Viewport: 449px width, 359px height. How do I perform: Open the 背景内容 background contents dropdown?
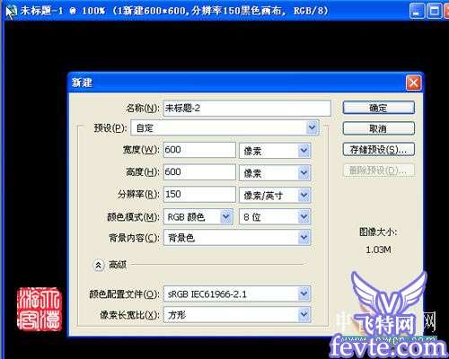pyautogui.click(x=237, y=238)
